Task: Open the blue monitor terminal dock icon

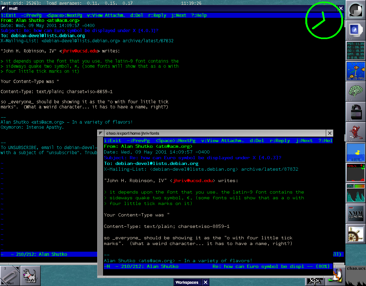Action: [x=356, y=30]
